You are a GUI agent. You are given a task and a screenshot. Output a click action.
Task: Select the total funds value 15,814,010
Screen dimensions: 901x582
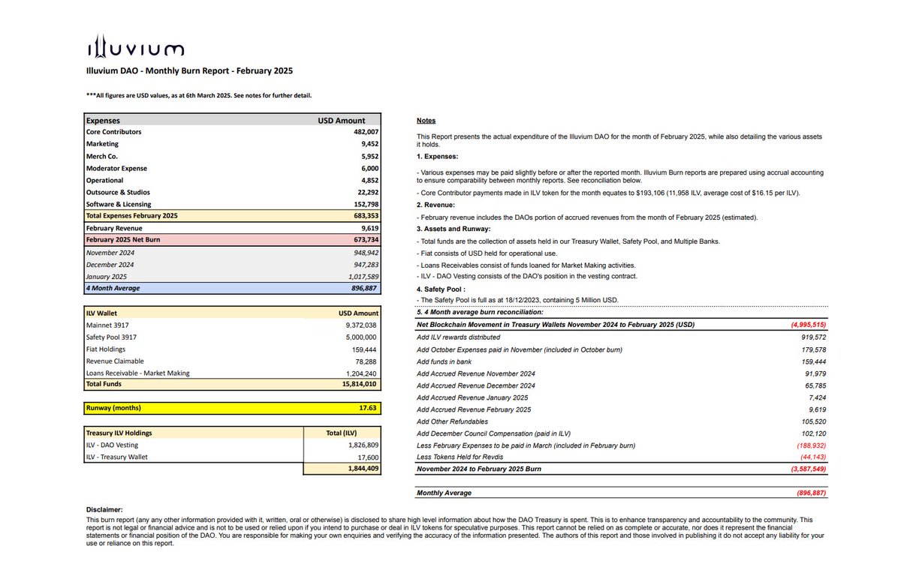(x=359, y=384)
